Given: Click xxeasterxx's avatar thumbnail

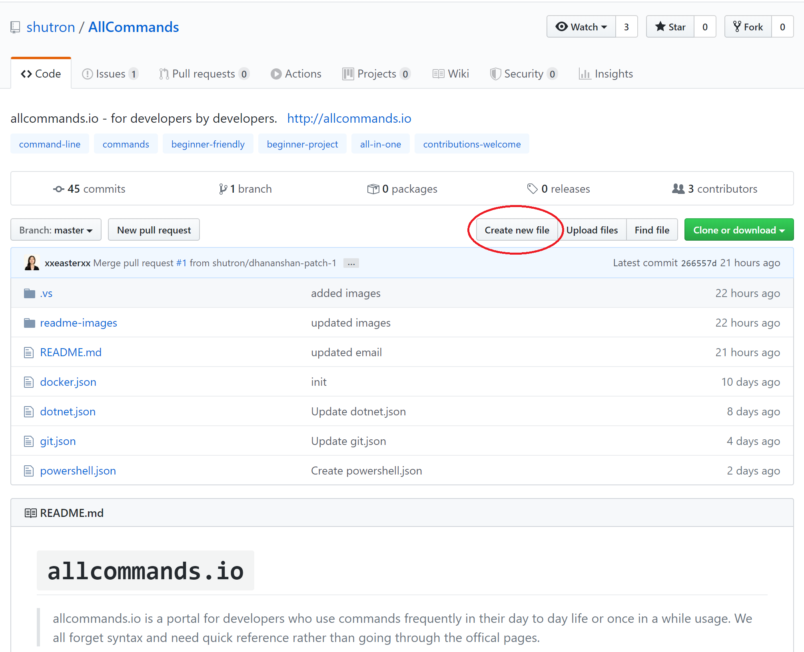Looking at the screenshot, I should click(x=32, y=263).
